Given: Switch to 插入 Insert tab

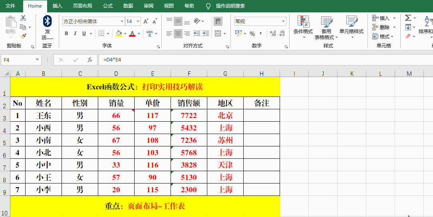Looking at the screenshot, I should pos(58,6).
